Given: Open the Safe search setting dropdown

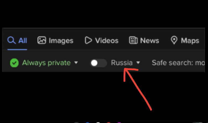Looking at the screenshot, I should pyautogui.click(x=178, y=63).
